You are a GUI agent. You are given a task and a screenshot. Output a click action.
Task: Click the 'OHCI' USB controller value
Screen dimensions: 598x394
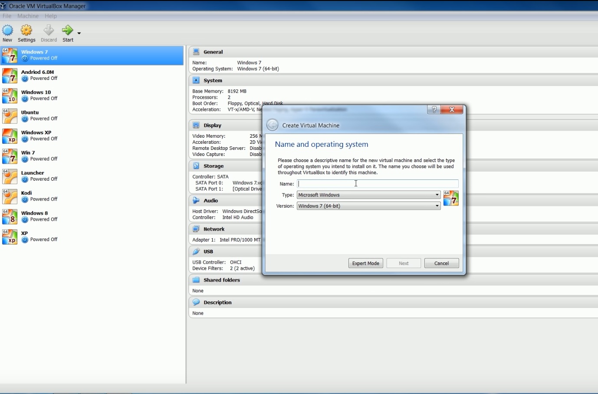[236, 262]
